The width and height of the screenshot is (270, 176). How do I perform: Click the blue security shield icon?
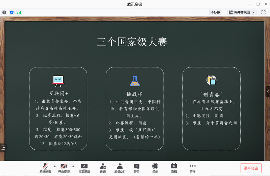tap(12, 12)
